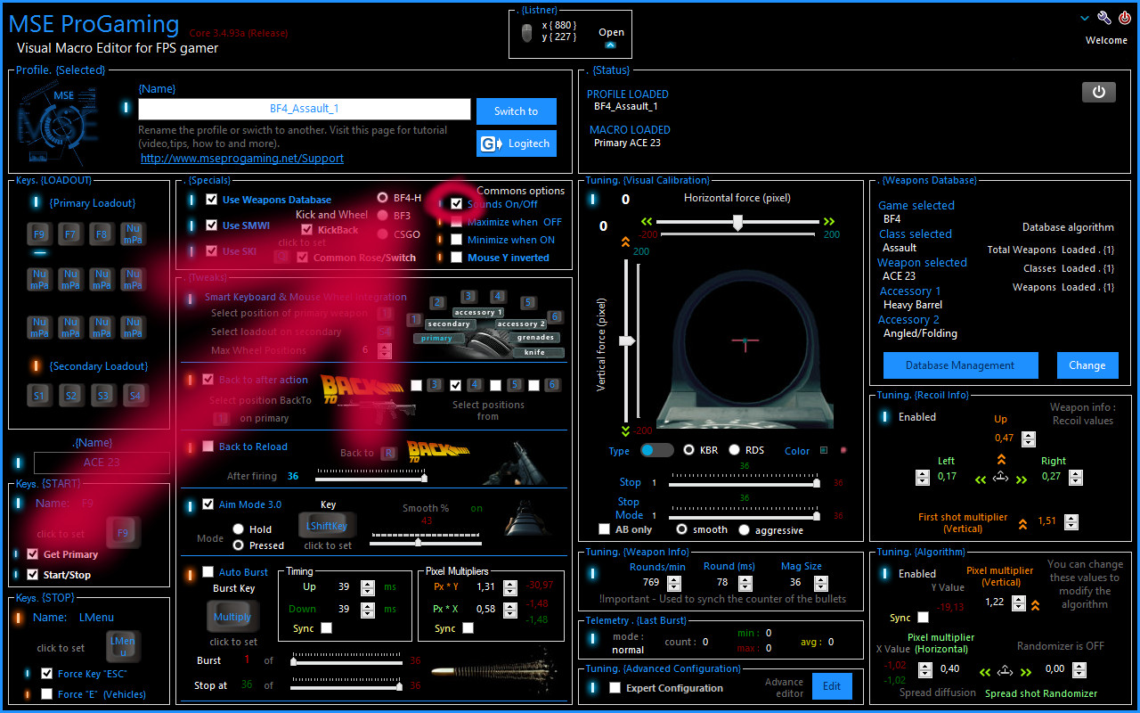Flip the Type toggle switch

657,450
